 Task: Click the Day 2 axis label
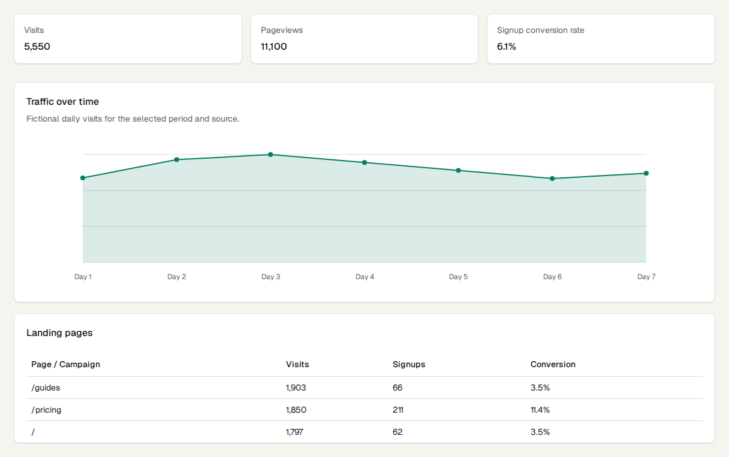(x=177, y=277)
